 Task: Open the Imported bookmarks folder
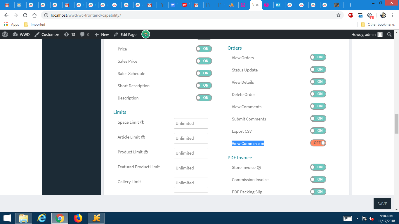[x=34, y=24]
